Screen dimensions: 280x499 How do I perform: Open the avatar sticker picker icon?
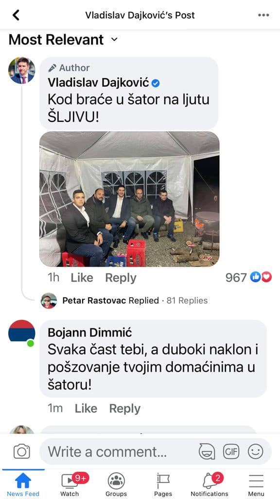tap(207, 452)
